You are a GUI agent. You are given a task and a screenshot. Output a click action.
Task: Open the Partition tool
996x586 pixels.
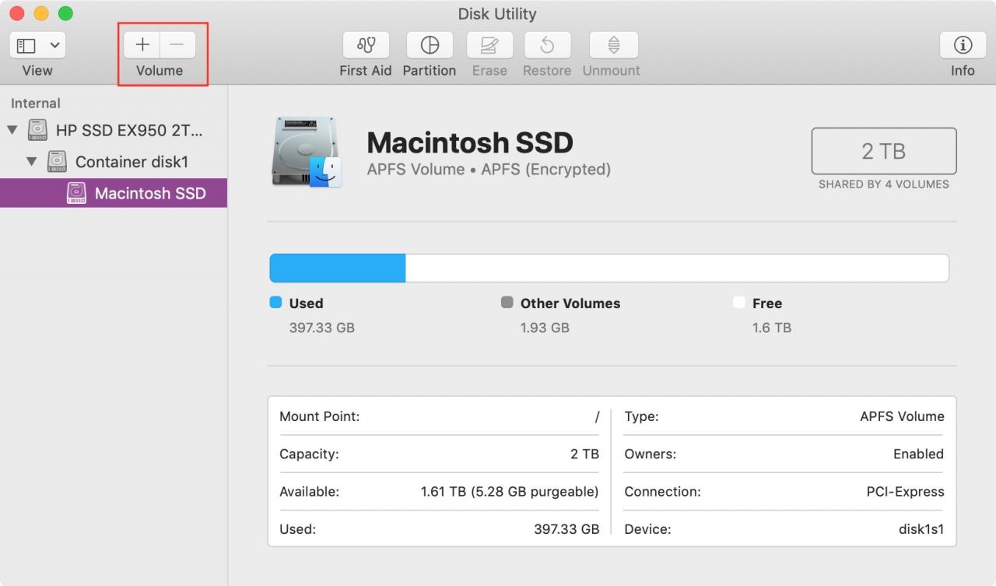tap(430, 45)
